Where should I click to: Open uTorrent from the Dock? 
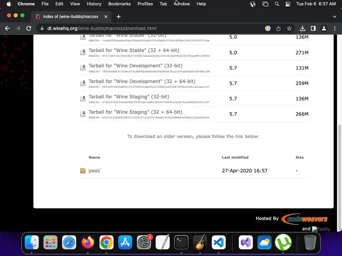(283, 242)
